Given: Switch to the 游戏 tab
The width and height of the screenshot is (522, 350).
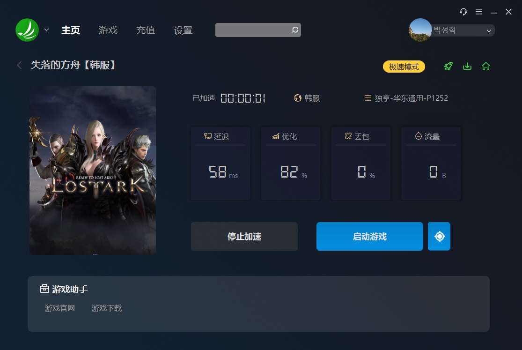Looking at the screenshot, I should pyautogui.click(x=108, y=30).
